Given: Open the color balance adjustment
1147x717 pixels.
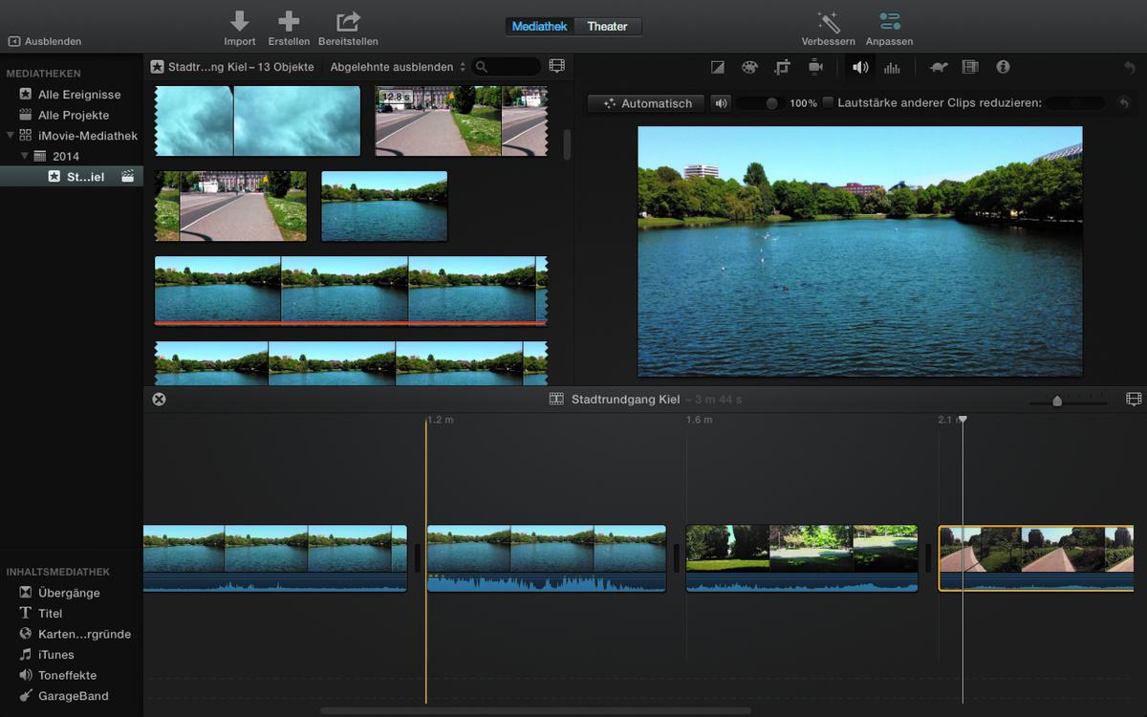Looking at the screenshot, I should [x=718, y=67].
